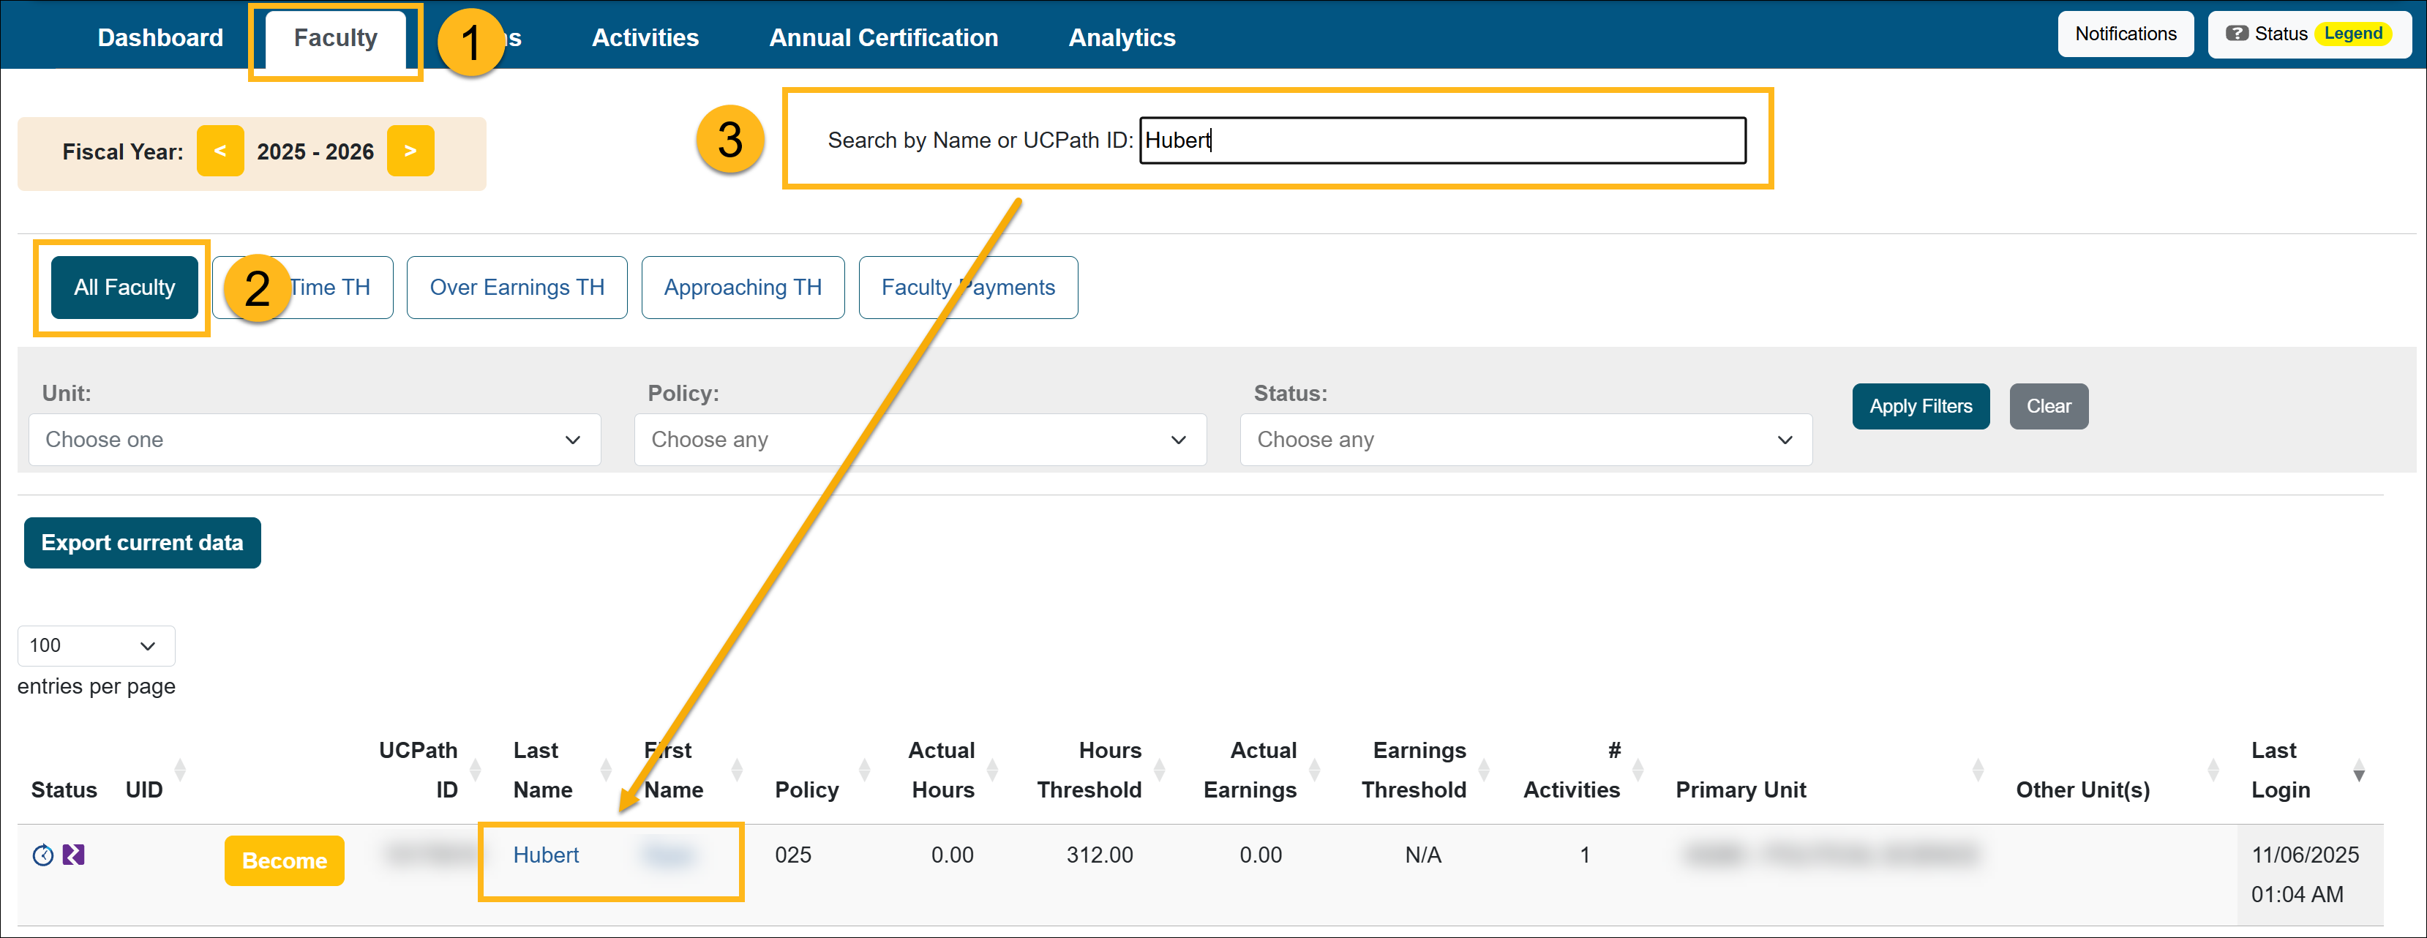Click the purple status icon in Hubert's row
2427x938 pixels.
click(x=73, y=854)
